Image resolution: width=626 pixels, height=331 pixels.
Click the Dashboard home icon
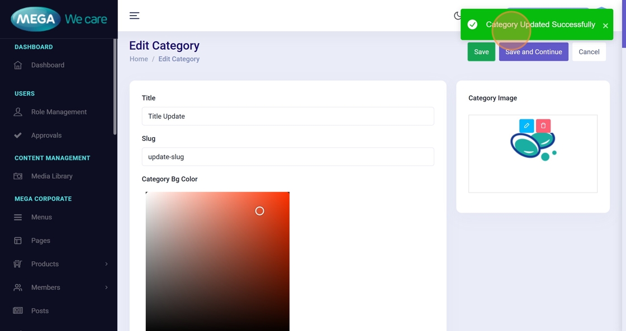point(18,65)
